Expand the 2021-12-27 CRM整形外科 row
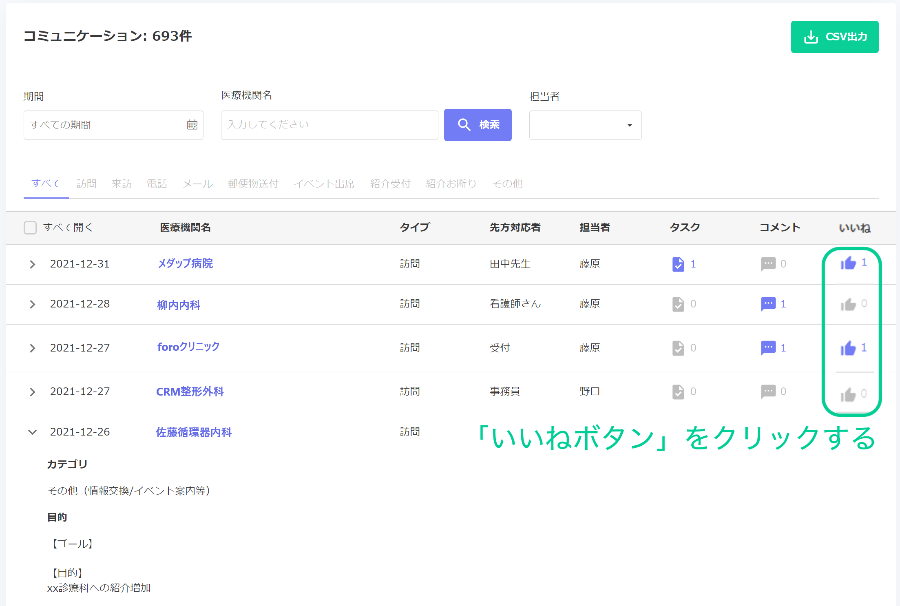900x606 pixels. (x=33, y=392)
